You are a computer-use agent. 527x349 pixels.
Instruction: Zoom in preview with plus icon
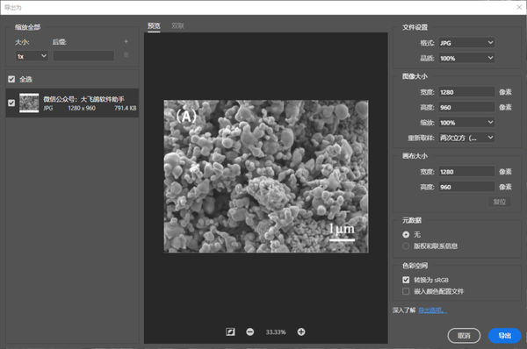point(301,331)
